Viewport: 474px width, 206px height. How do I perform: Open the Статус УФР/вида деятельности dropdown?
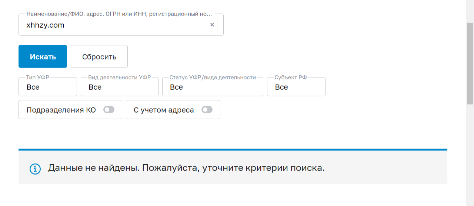coord(213,87)
